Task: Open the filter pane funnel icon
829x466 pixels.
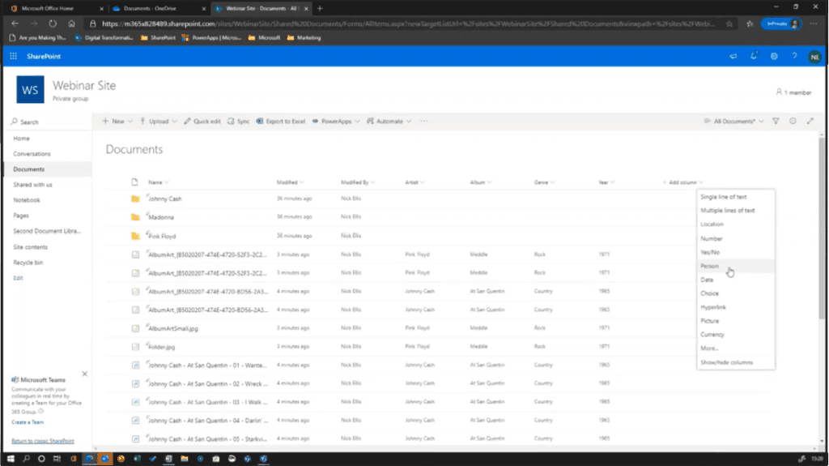Action: tap(775, 121)
